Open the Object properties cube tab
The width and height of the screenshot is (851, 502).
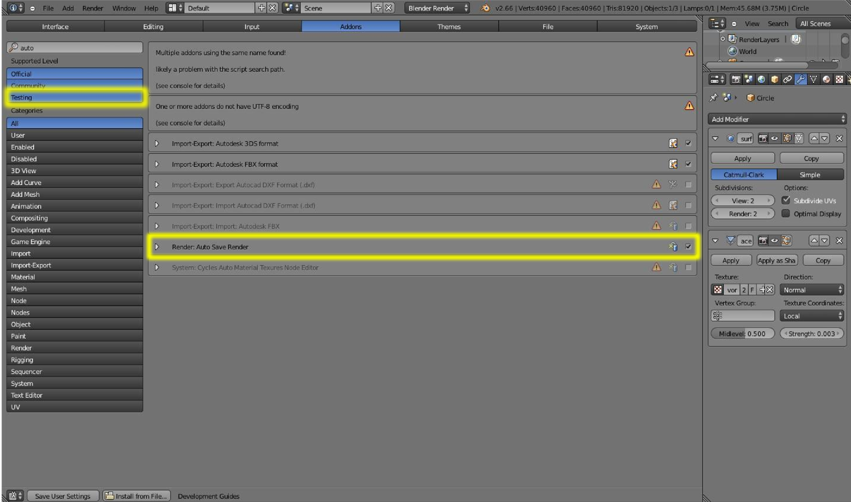pos(774,79)
